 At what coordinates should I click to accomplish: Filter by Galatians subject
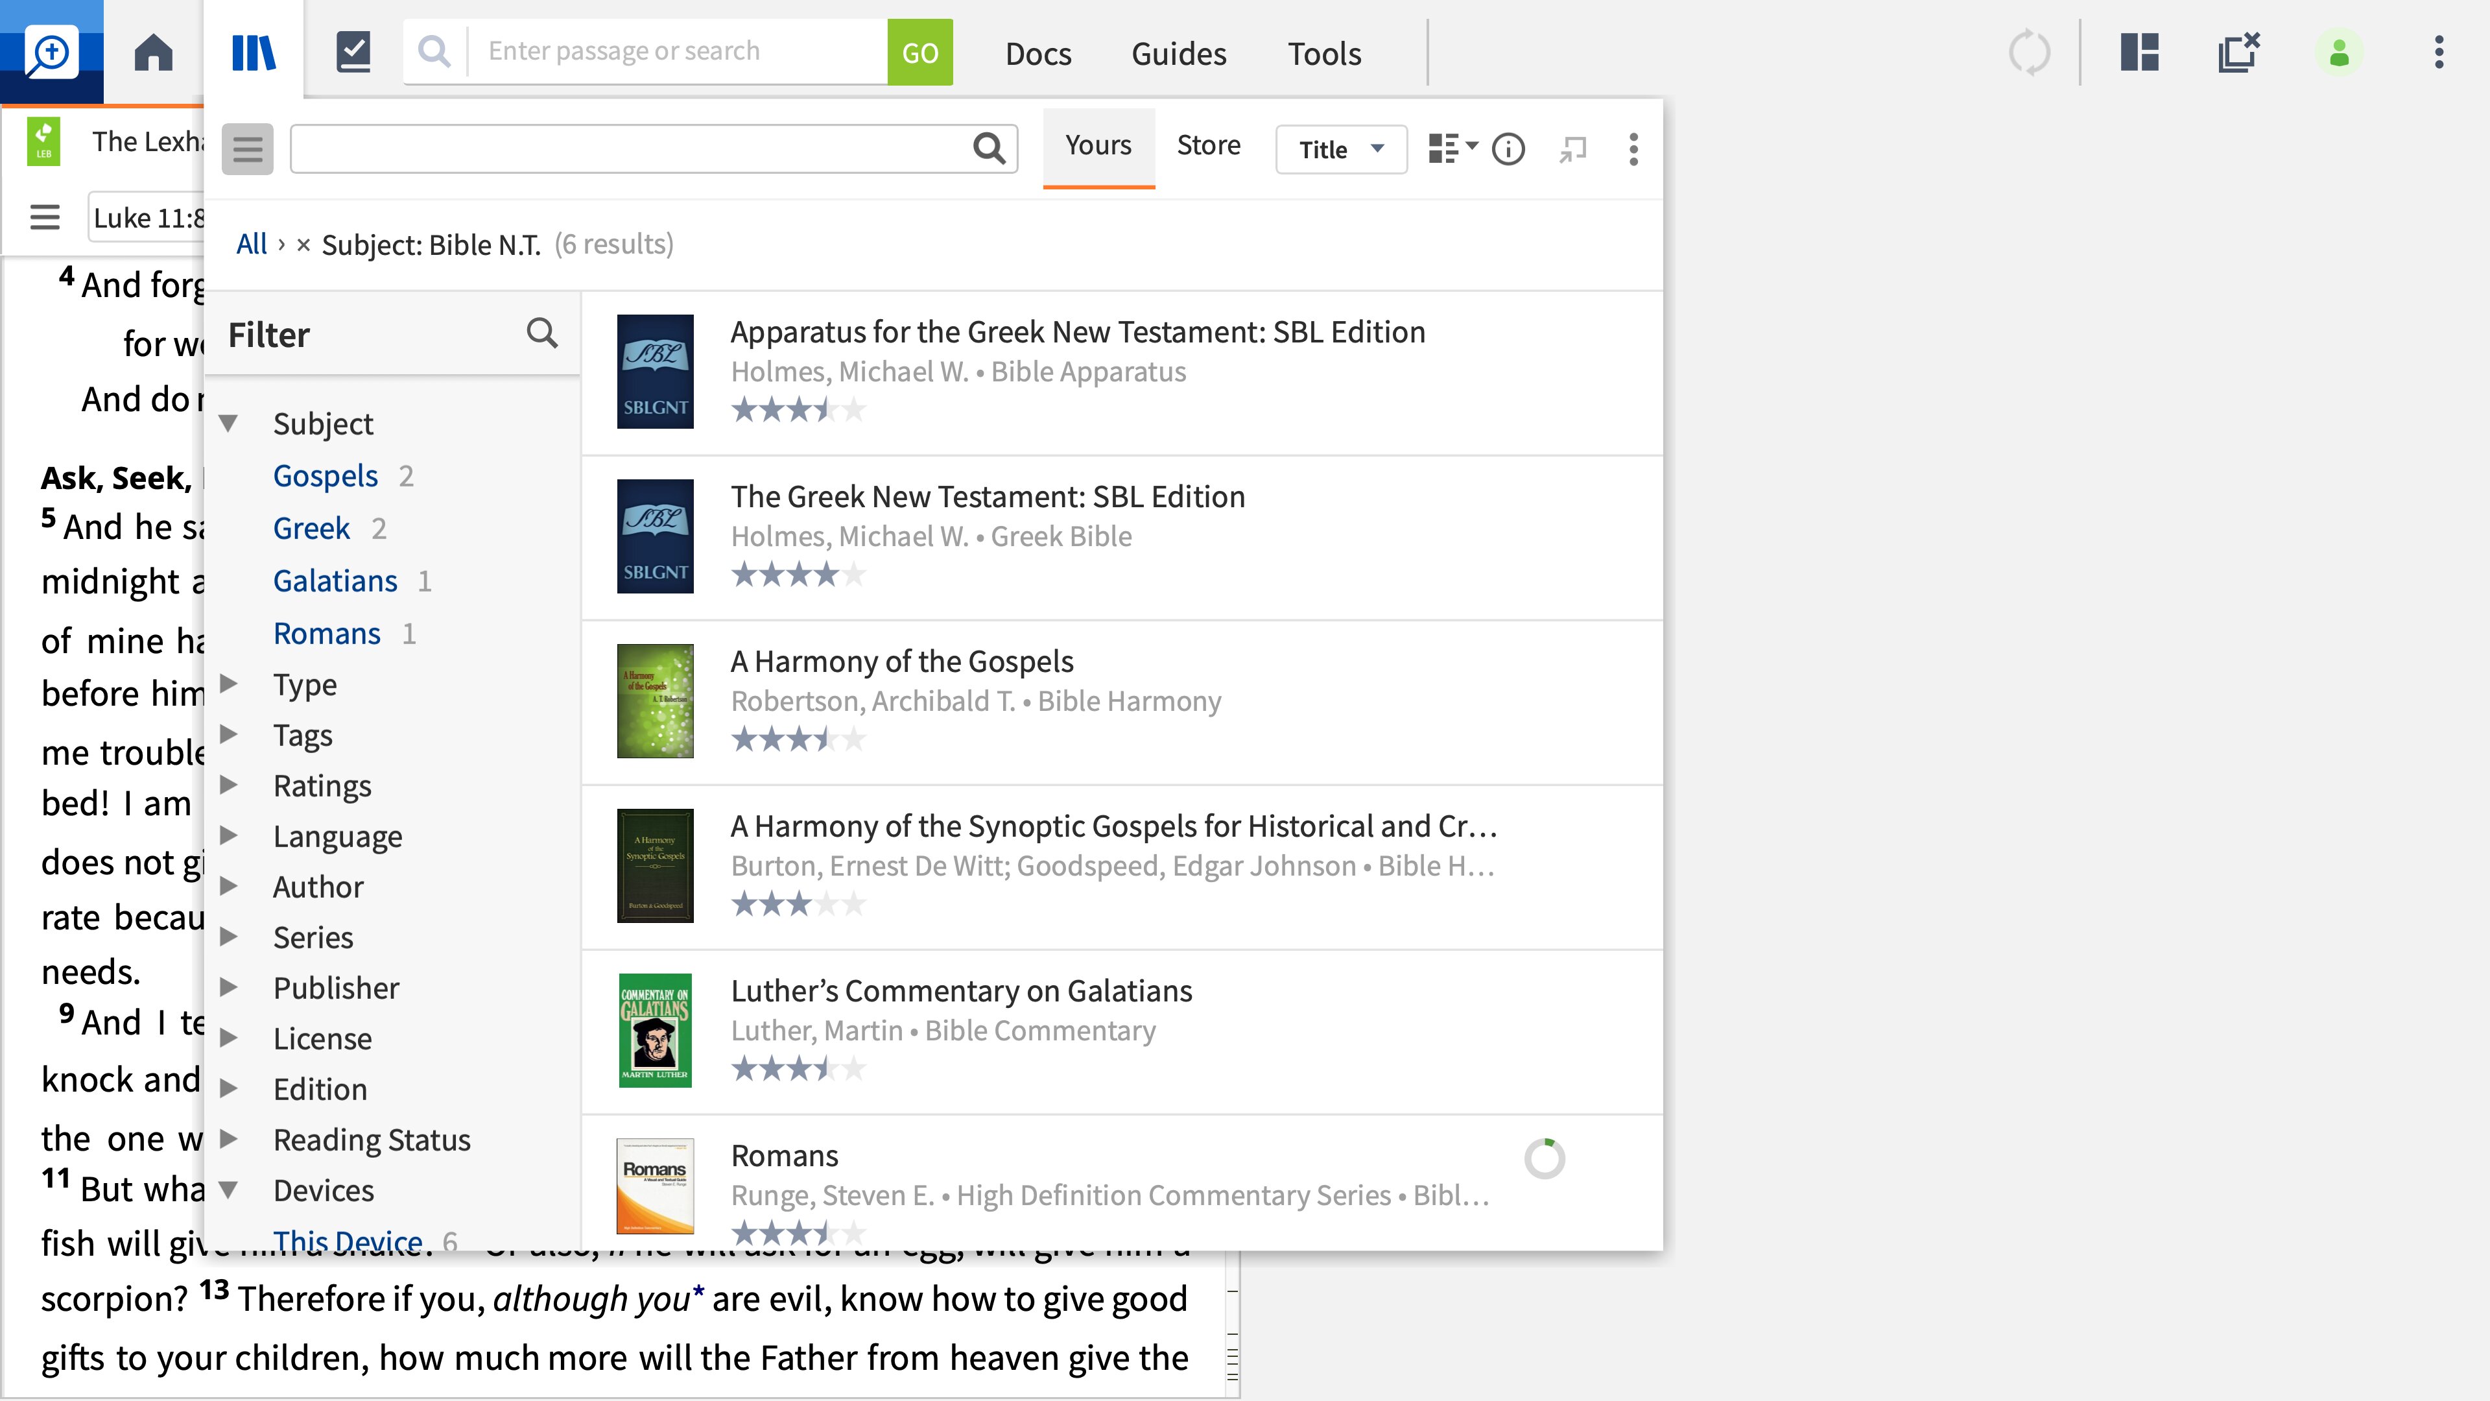pyautogui.click(x=335, y=581)
